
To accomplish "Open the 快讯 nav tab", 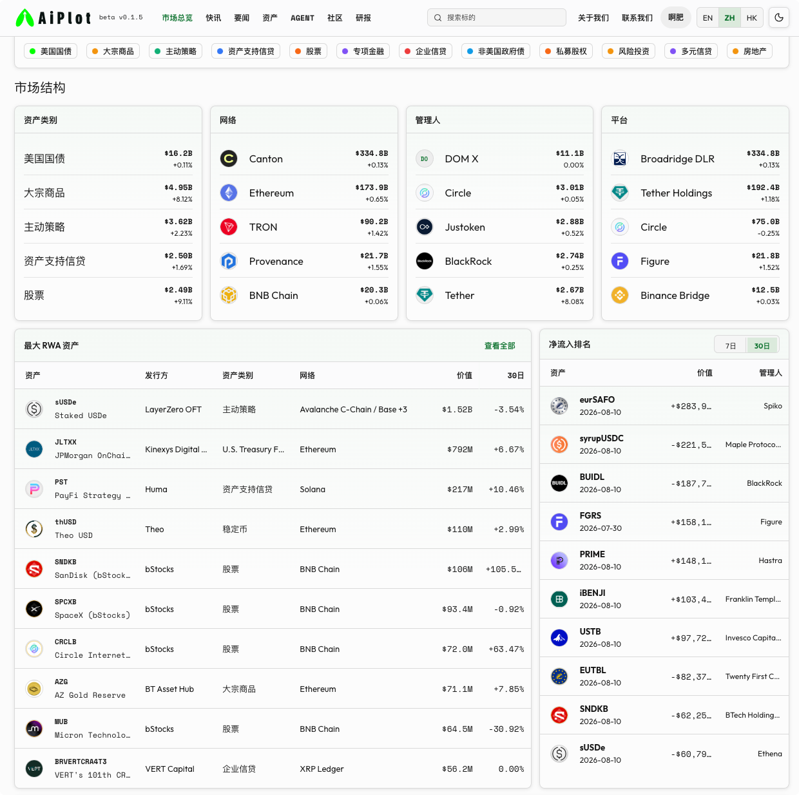I will click(x=213, y=18).
